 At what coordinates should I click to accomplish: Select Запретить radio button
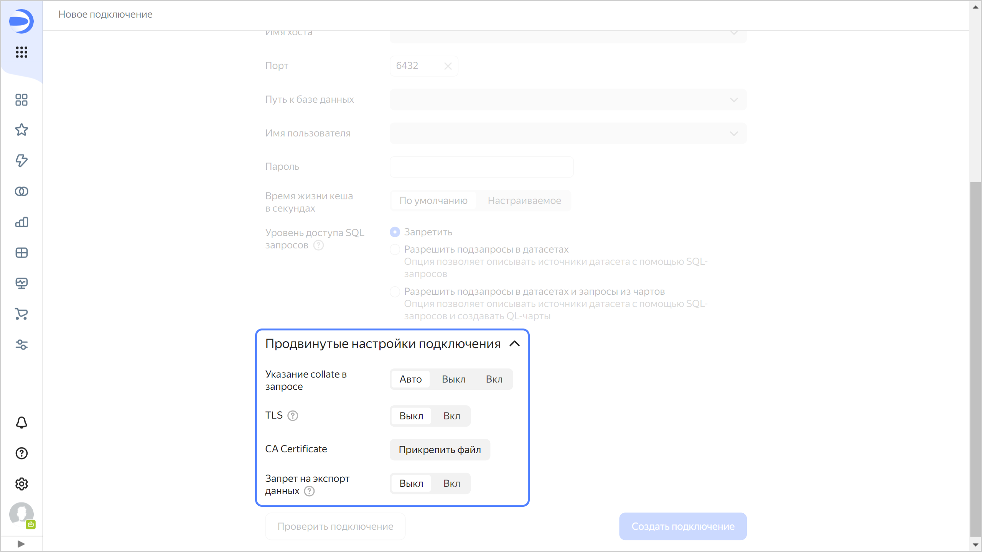click(395, 232)
